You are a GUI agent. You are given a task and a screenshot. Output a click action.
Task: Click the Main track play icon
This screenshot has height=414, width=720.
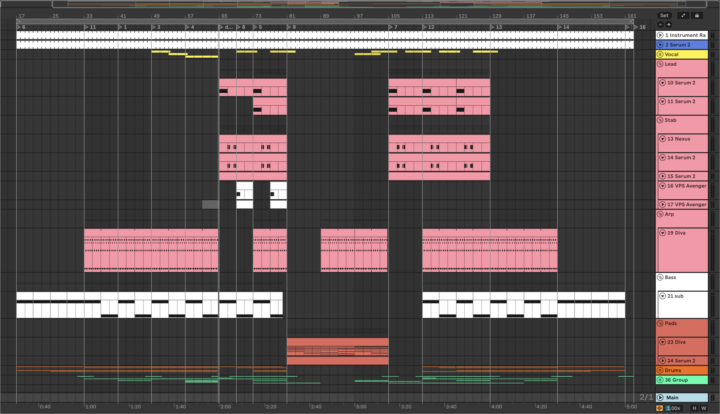pyautogui.click(x=660, y=398)
